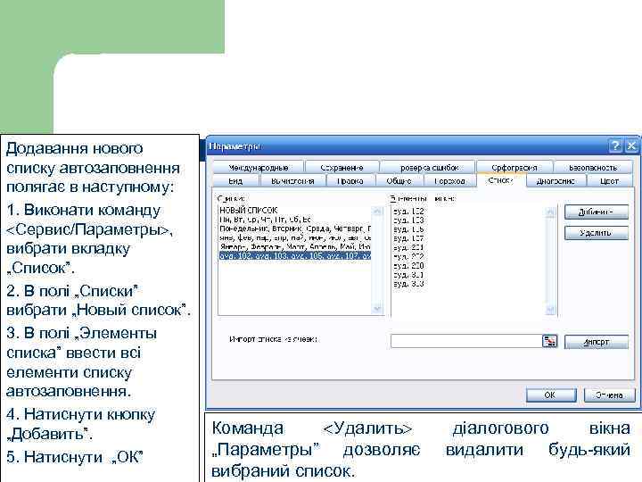The height and width of the screenshot is (482, 642).
Task: Select the Пн, Вт, Ср list entry
Action: [294, 220]
